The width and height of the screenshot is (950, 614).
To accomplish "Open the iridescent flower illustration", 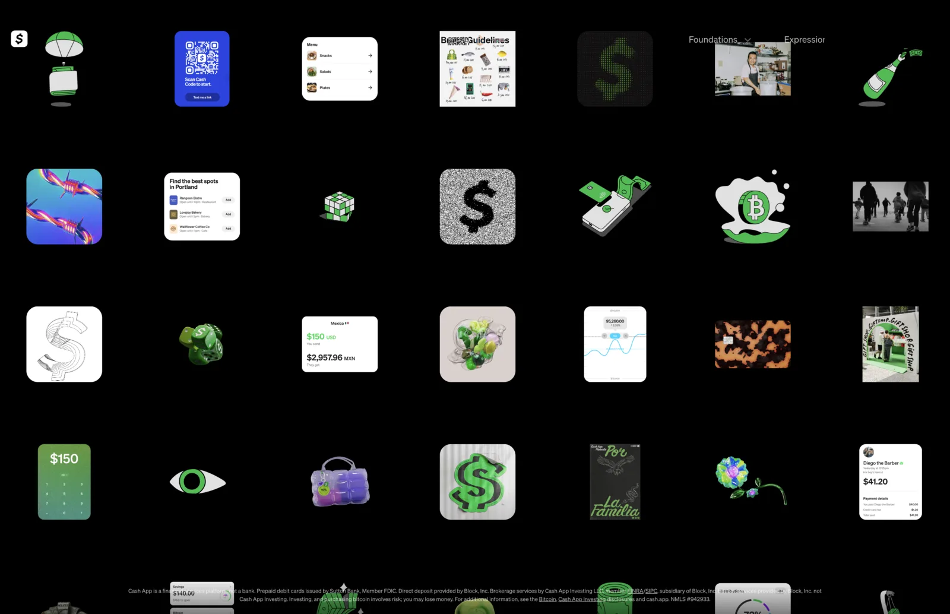I will (752, 481).
